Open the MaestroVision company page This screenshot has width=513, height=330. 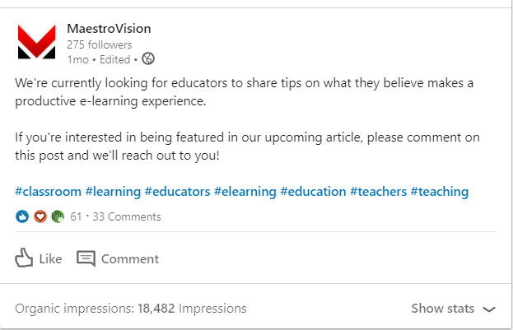pyautogui.click(x=109, y=29)
